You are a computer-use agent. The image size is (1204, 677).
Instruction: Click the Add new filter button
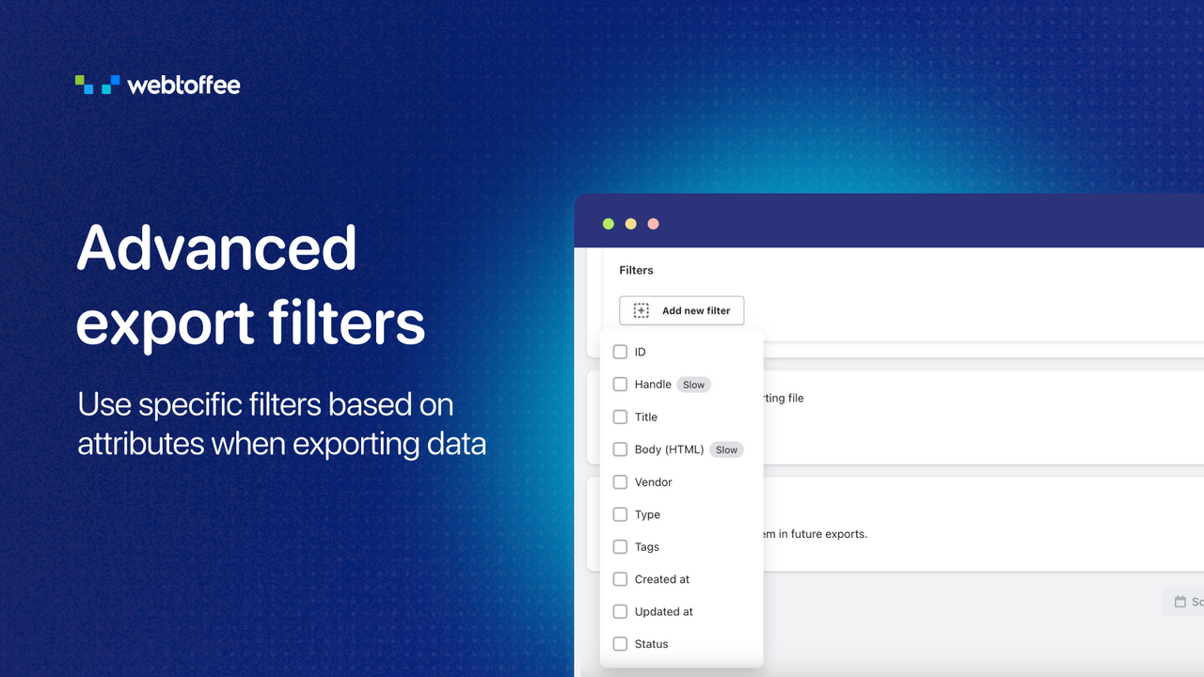(x=681, y=310)
